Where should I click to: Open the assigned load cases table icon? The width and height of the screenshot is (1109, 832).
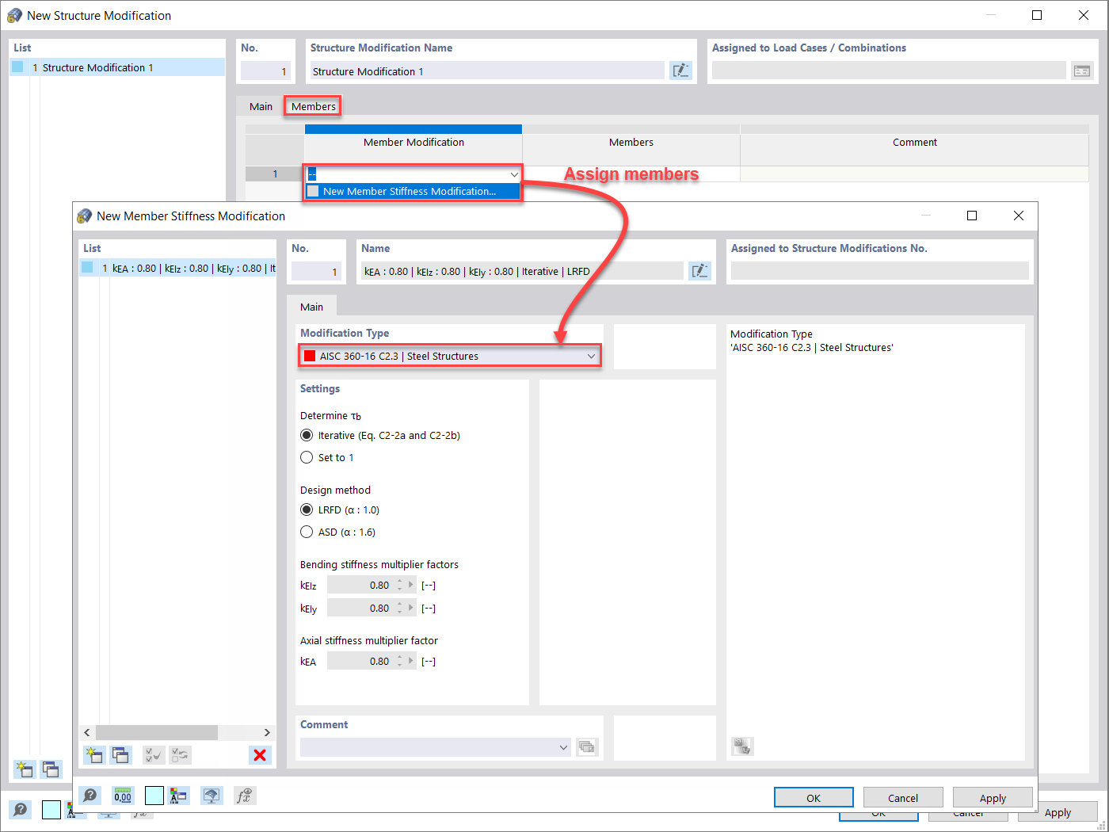1082,71
